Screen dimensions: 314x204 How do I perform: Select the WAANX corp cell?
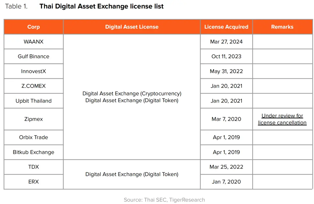(34, 41)
